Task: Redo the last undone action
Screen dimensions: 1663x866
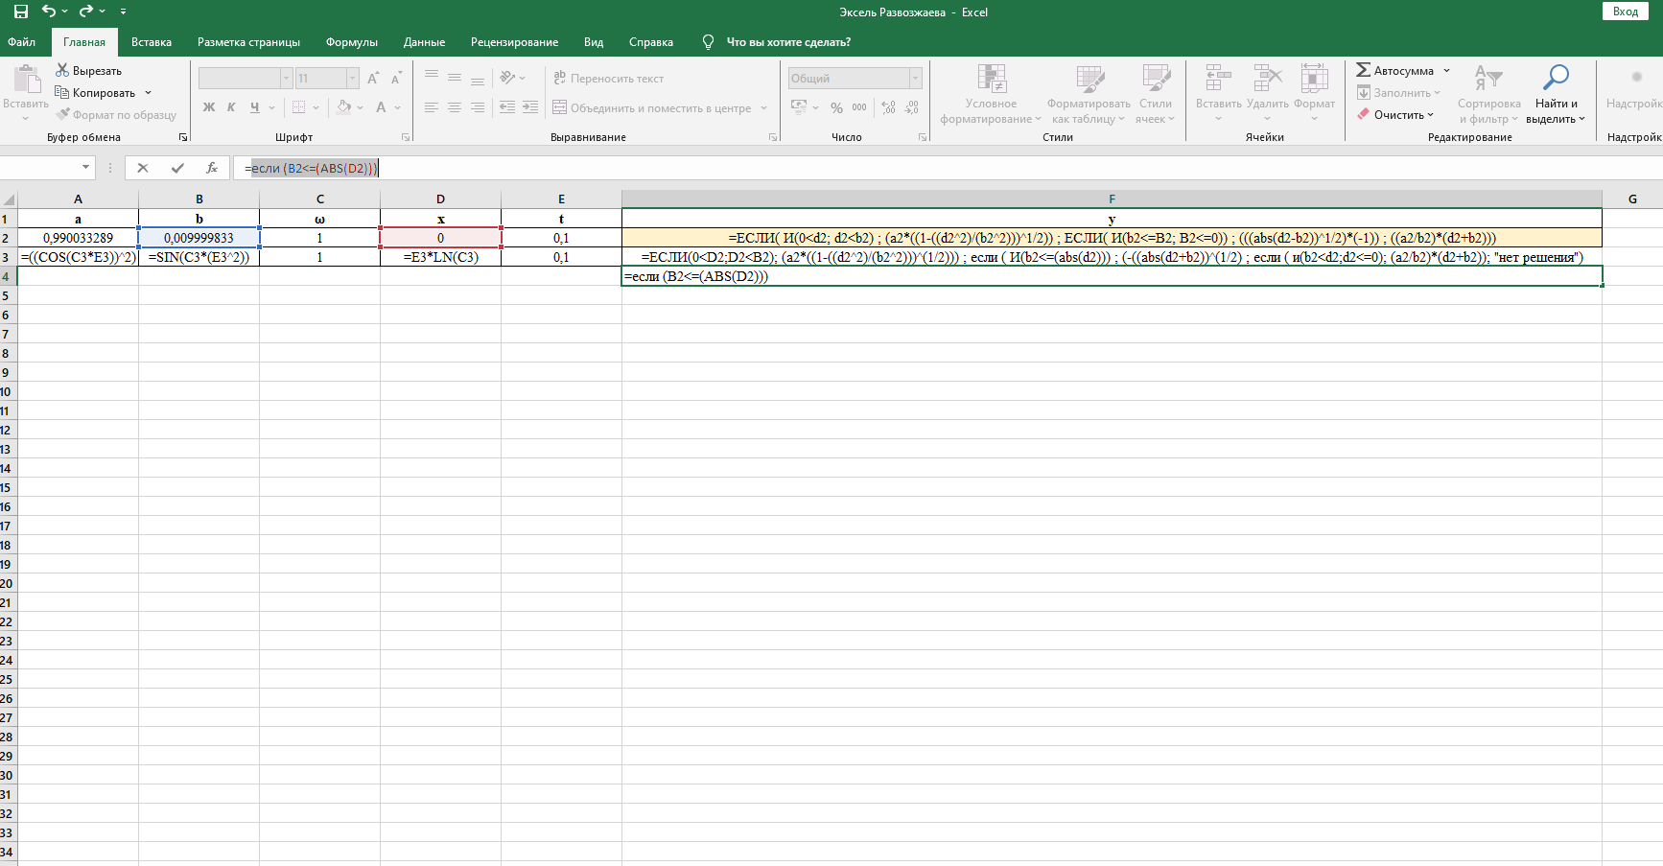Action: click(x=86, y=12)
